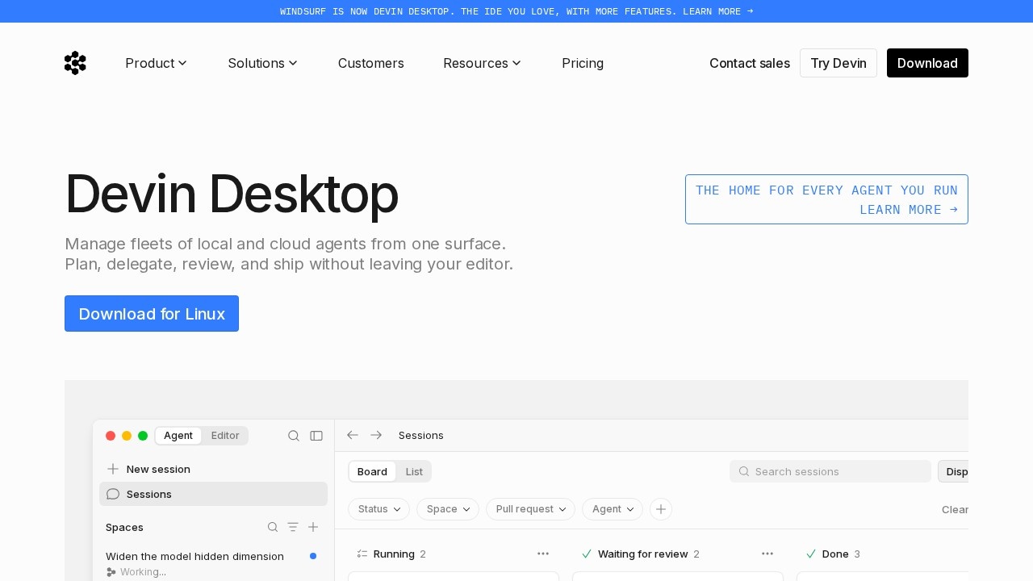Expand the Resources menu
This screenshot has width=1033, height=581.
pos(482,63)
